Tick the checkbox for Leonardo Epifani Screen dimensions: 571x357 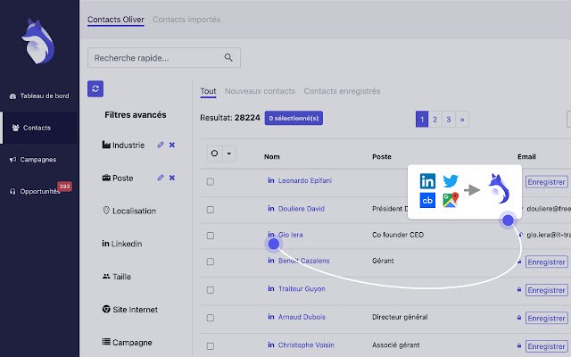coord(211,181)
